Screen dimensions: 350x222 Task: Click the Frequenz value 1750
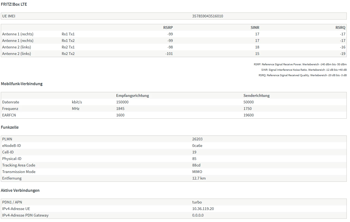tap(247, 109)
